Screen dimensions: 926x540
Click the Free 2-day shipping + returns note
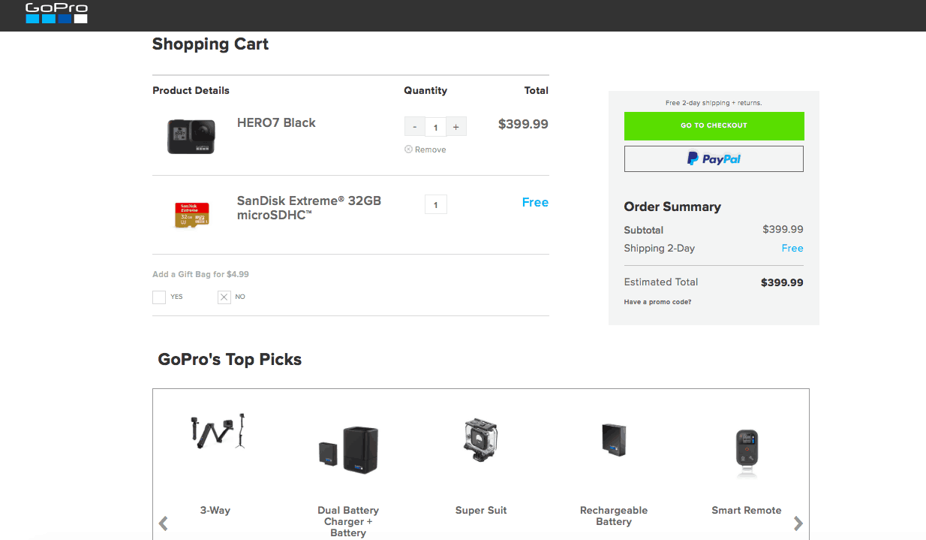tap(714, 103)
